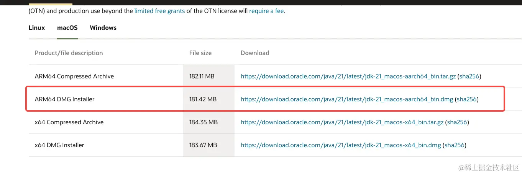The width and height of the screenshot is (522, 174).
Task: Open the limited free grants link
Action: click(159, 11)
